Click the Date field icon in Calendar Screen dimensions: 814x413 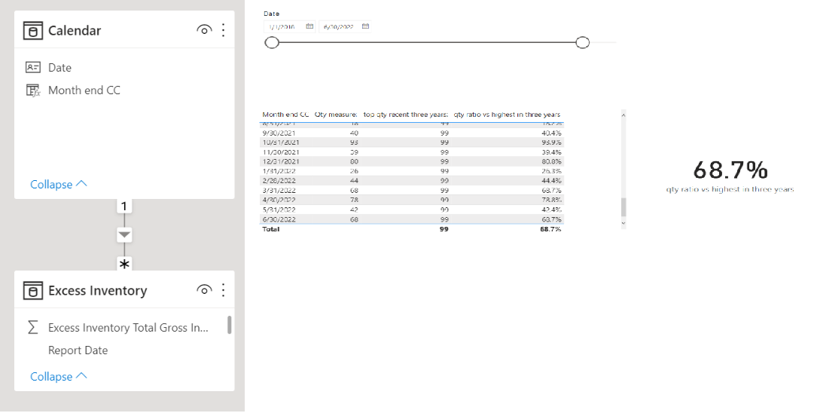coord(32,68)
